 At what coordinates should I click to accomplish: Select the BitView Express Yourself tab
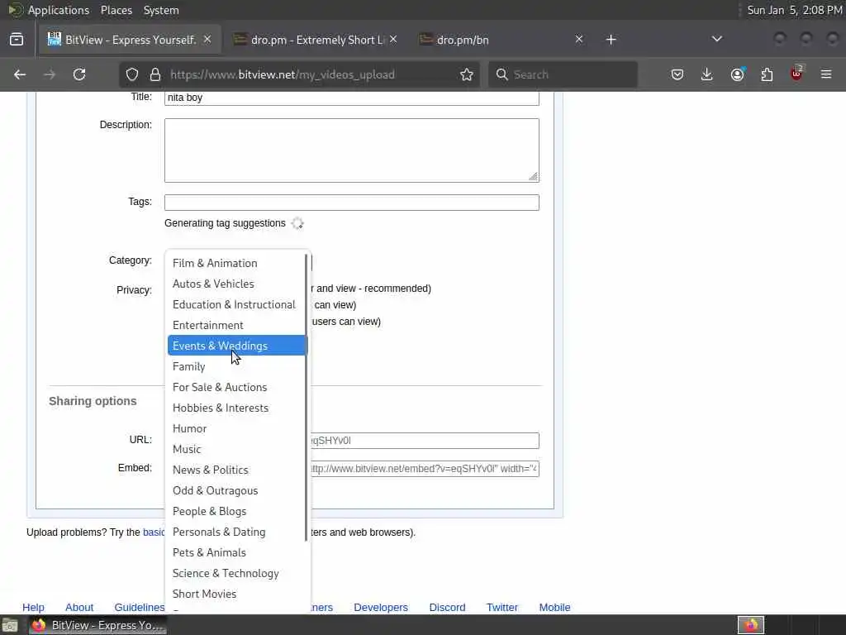(x=130, y=40)
